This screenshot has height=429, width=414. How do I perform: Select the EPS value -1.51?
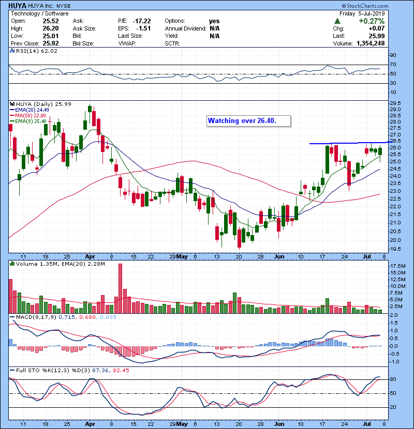tap(143, 28)
